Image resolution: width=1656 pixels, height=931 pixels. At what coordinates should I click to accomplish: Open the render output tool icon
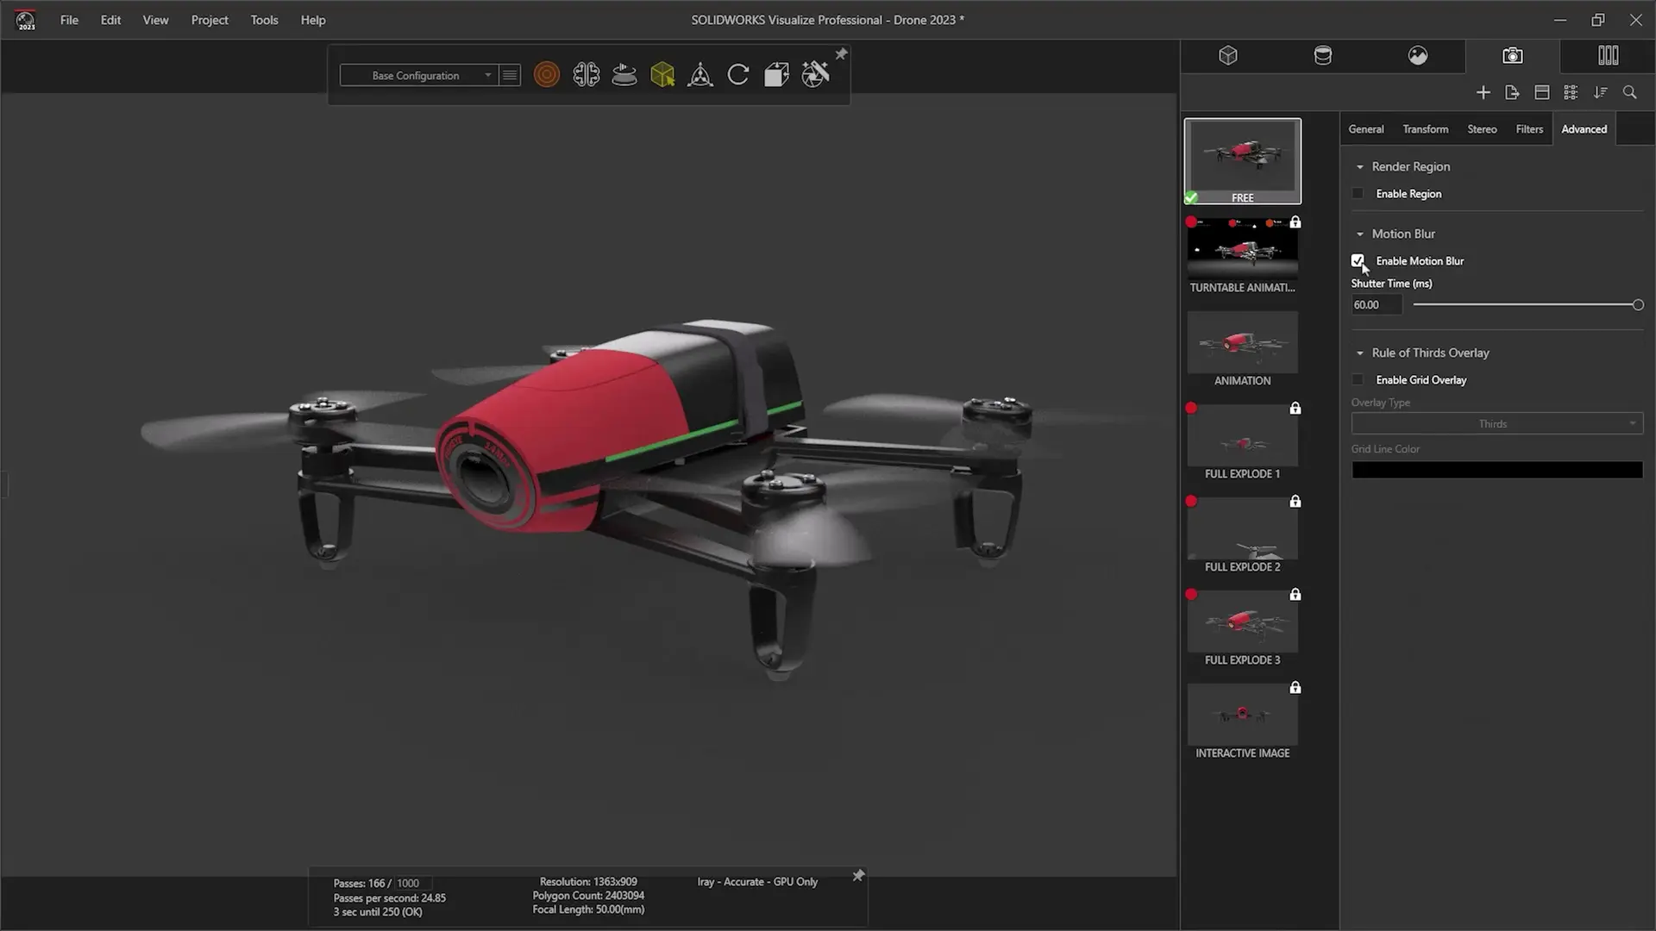pos(814,74)
